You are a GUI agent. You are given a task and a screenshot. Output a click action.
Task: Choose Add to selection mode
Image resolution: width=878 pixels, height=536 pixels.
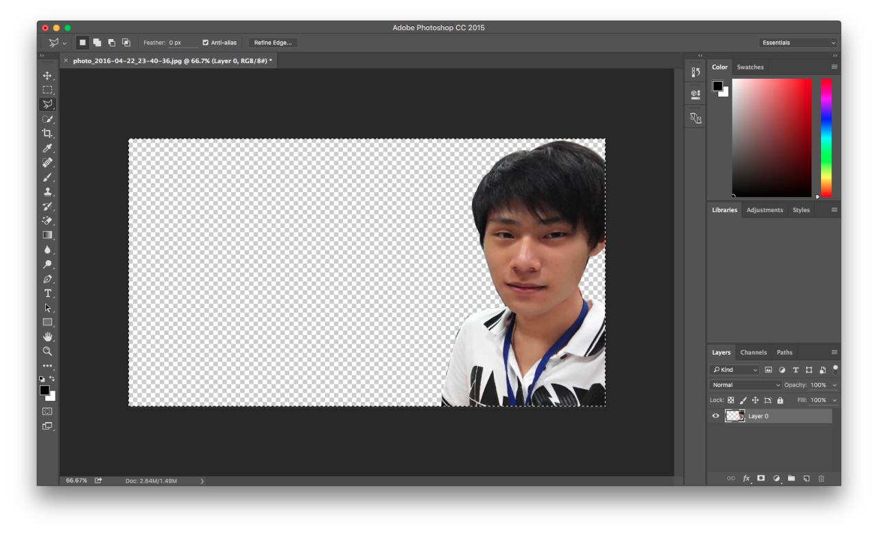(97, 43)
